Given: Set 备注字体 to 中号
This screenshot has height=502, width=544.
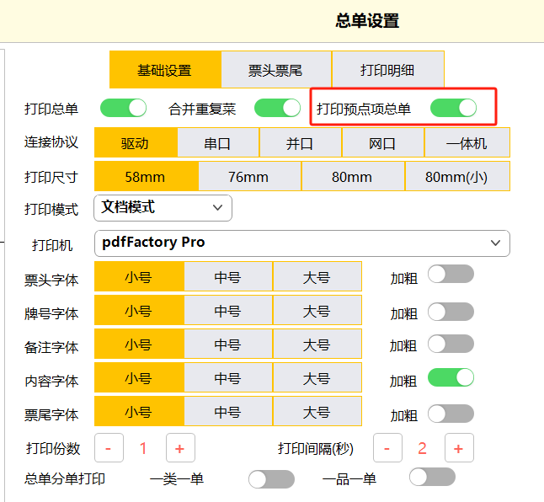Looking at the screenshot, I should click(x=227, y=344).
